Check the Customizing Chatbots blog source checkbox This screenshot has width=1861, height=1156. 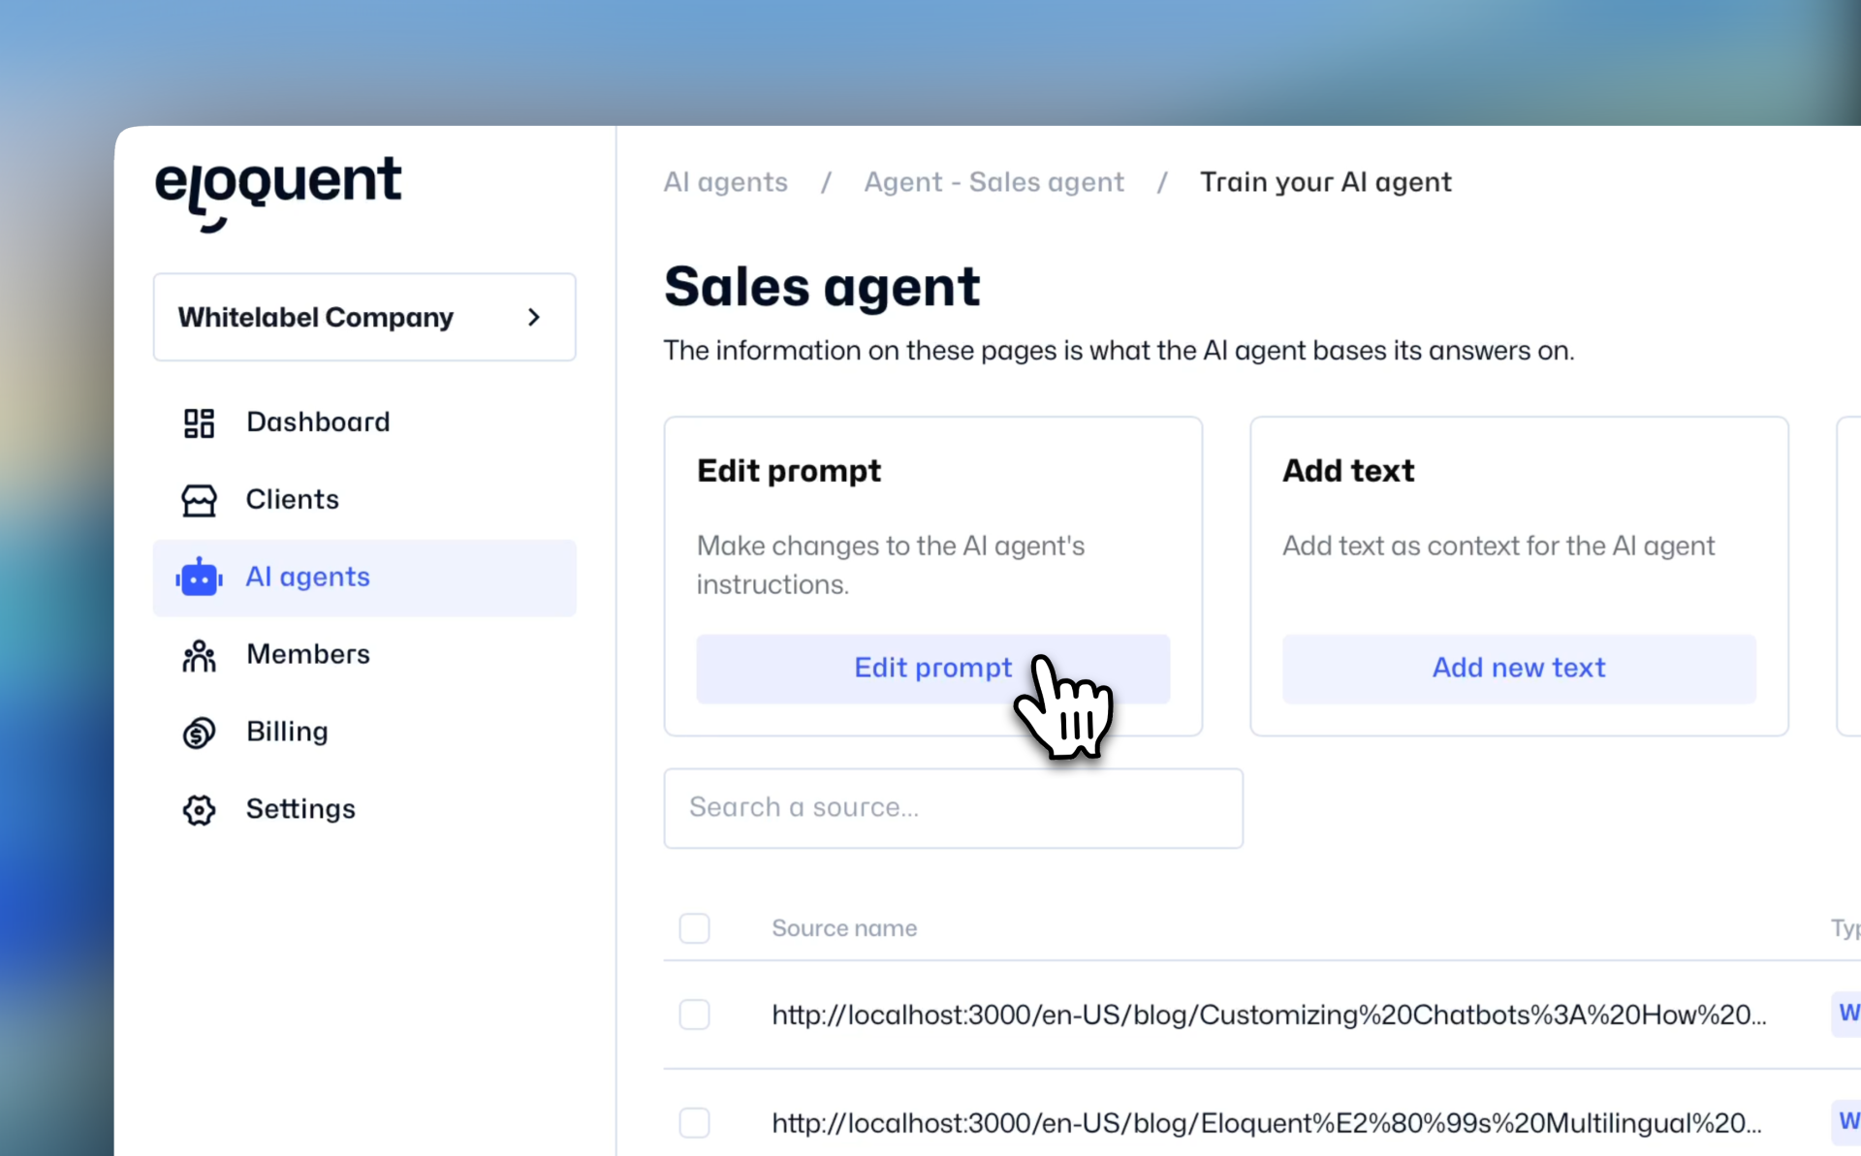[695, 1015]
